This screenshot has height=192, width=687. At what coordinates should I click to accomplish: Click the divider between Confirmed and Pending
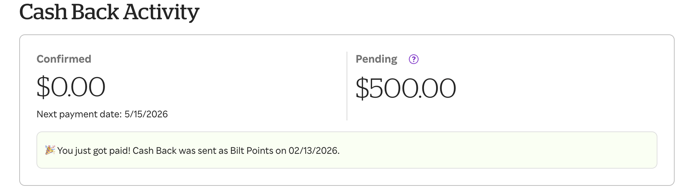[x=347, y=86]
